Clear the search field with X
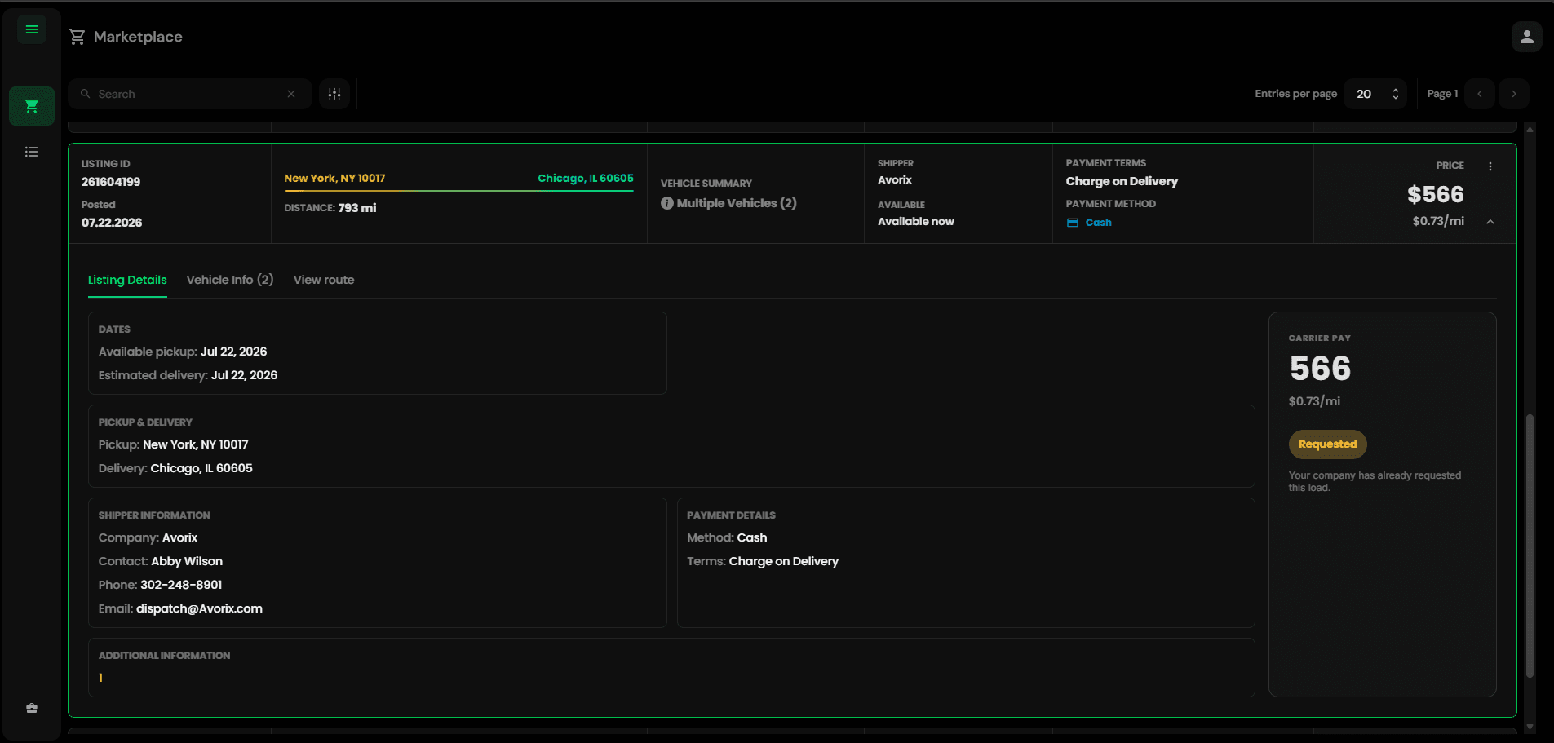Viewport: 1554px width, 743px height. pos(291,94)
